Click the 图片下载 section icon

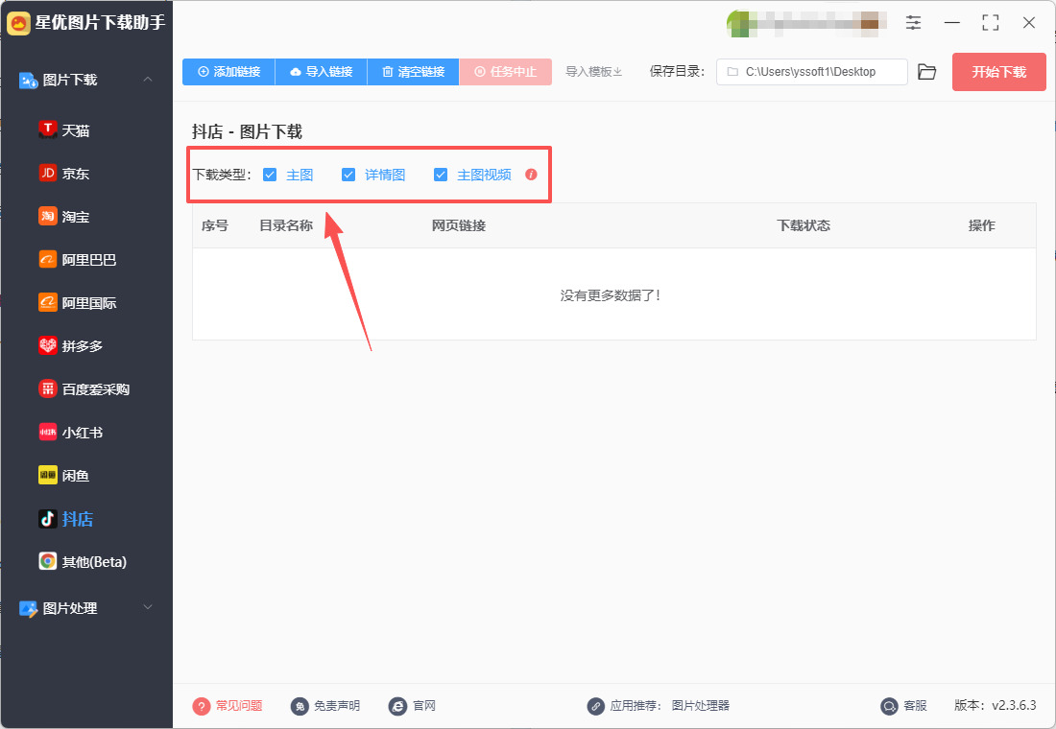click(28, 81)
